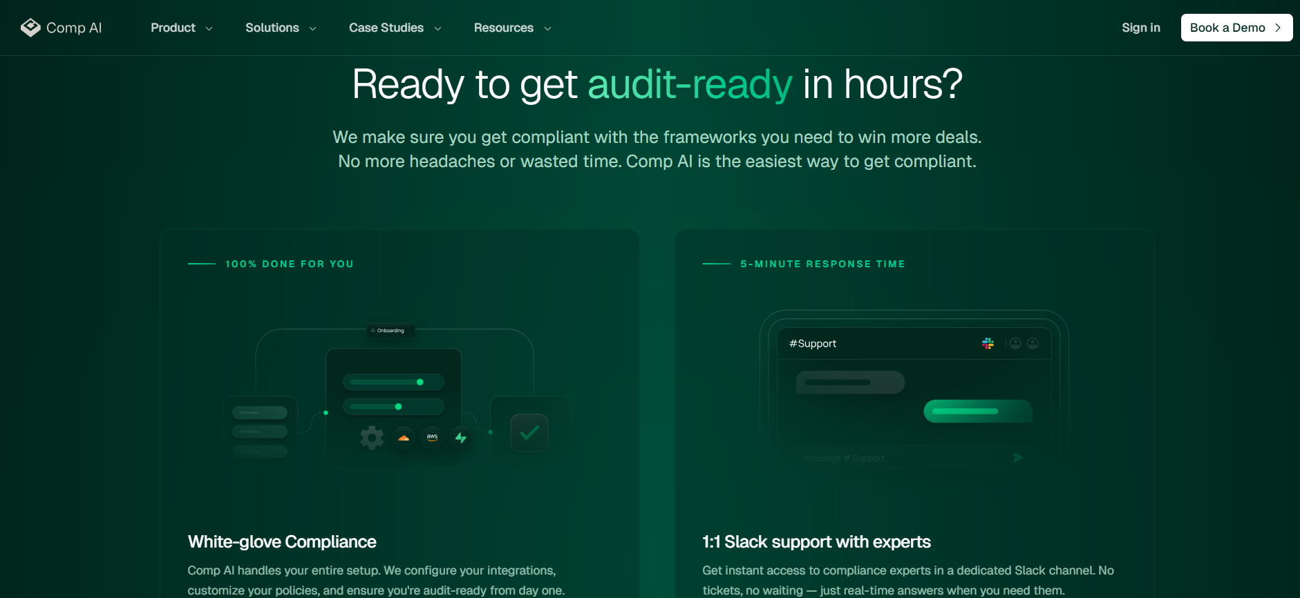This screenshot has width=1300, height=598.
Task: Click the Book a Demo button
Action: [x=1236, y=28]
